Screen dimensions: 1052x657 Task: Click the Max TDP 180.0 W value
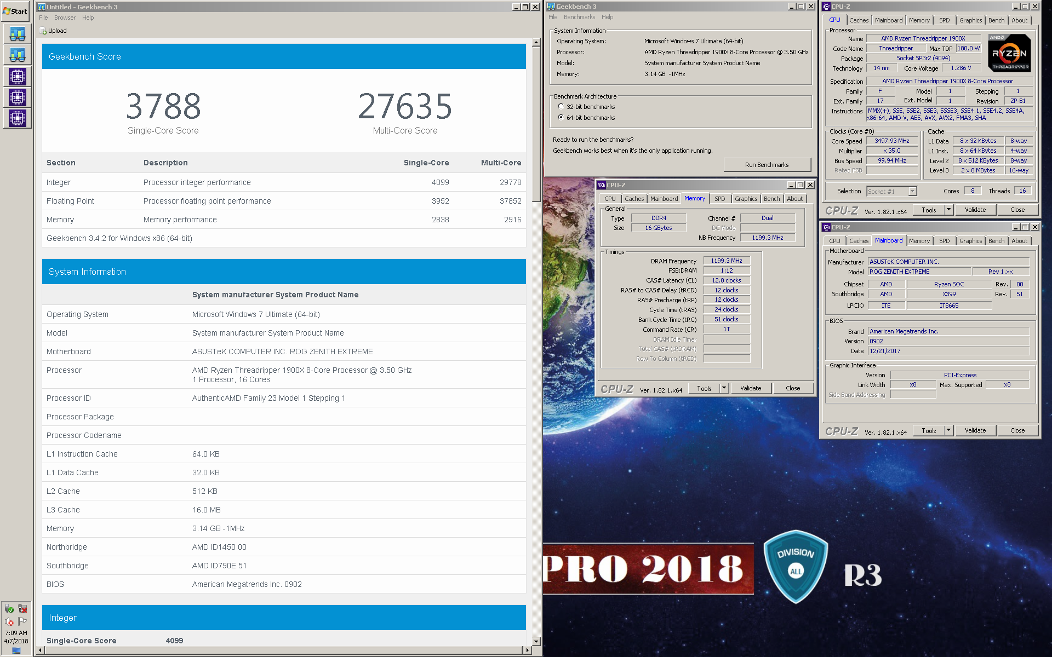[968, 48]
